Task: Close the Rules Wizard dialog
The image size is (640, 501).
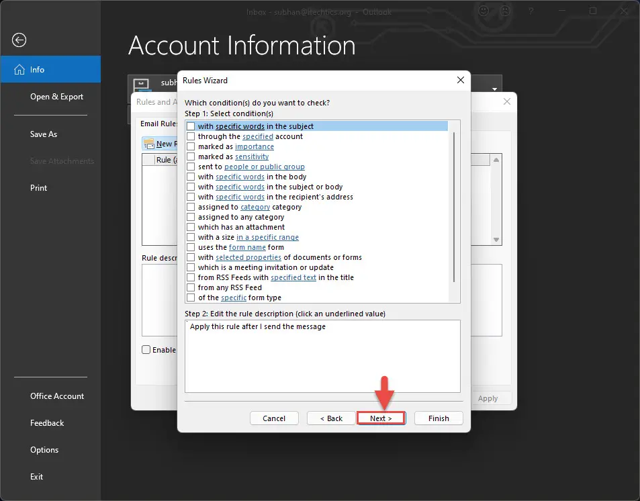Action: (x=461, y=80)
